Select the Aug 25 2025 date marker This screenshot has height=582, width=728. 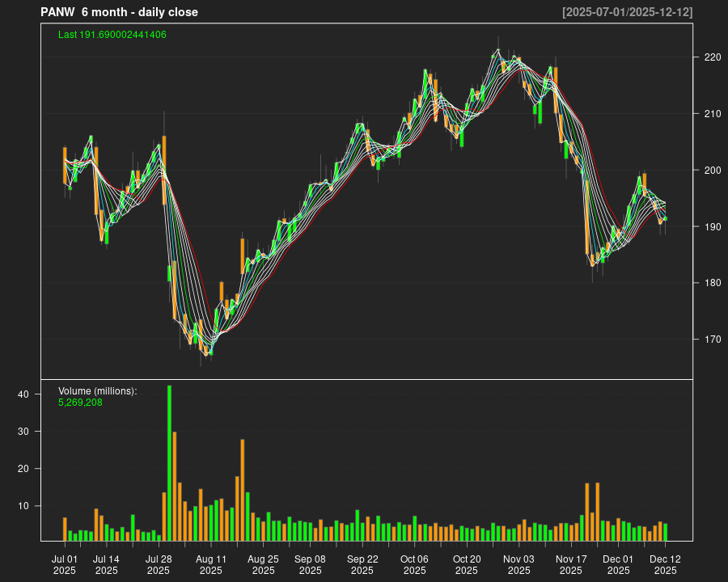click(x=263, y=564)
